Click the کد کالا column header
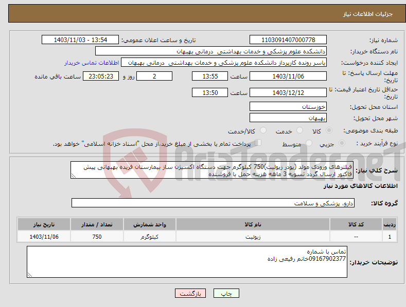The width and height of the screenshot is (406, 307). coord(356,224)
